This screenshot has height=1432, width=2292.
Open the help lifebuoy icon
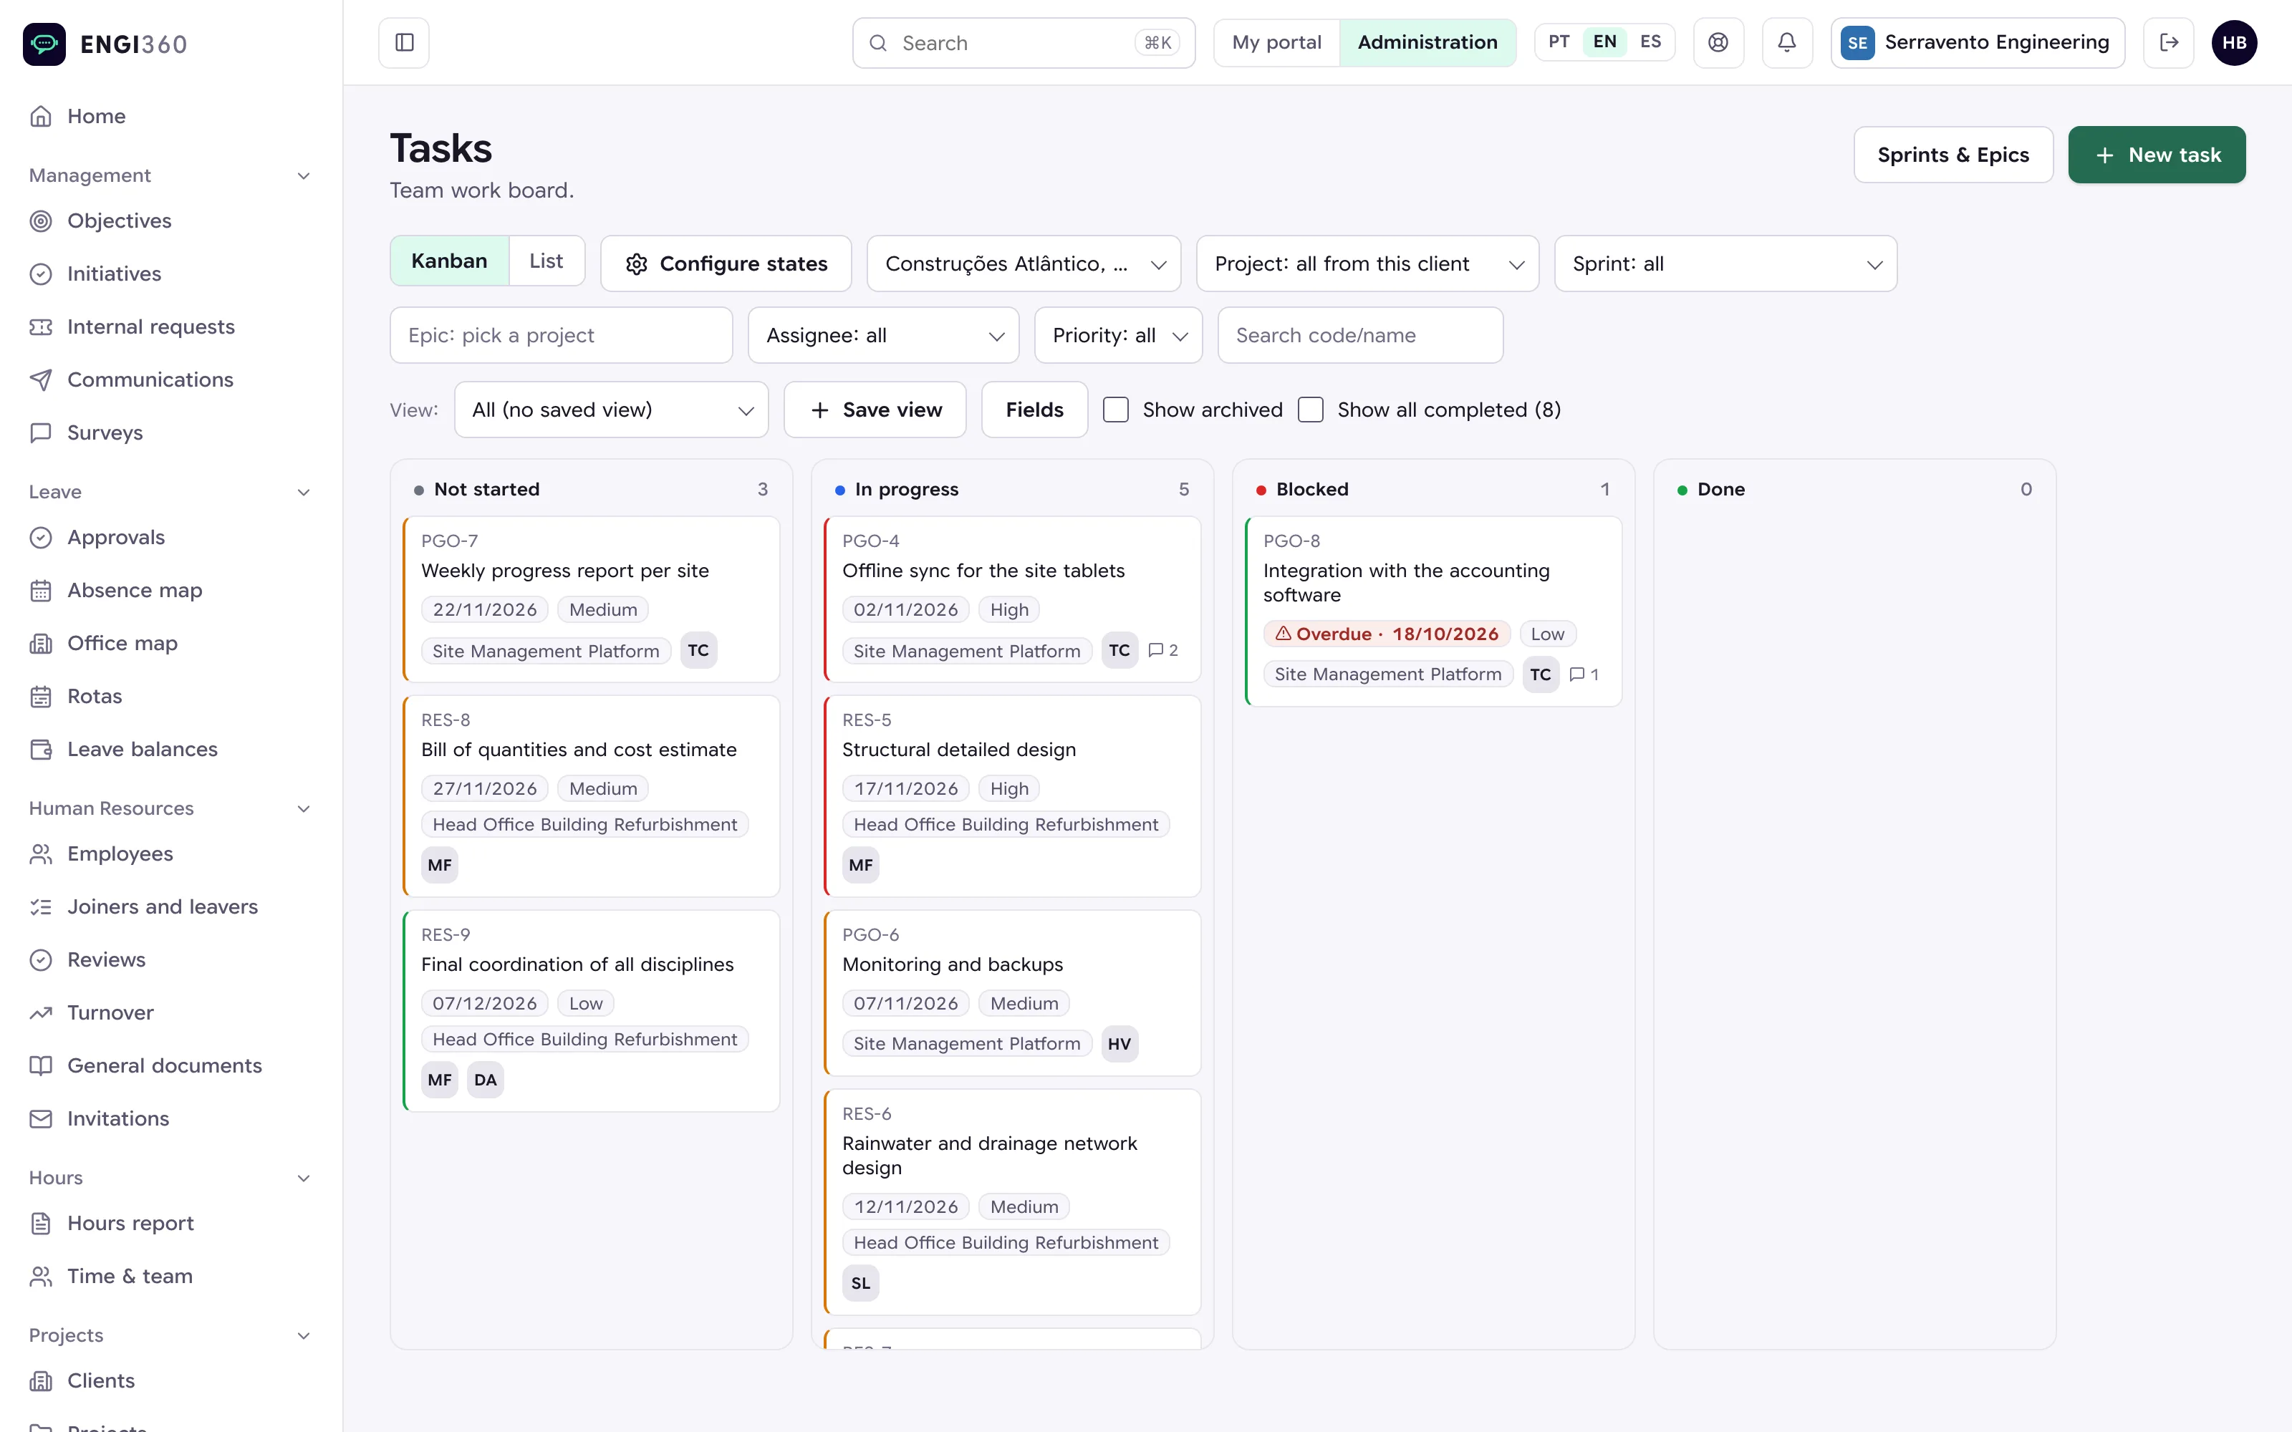pos(1718,43)
